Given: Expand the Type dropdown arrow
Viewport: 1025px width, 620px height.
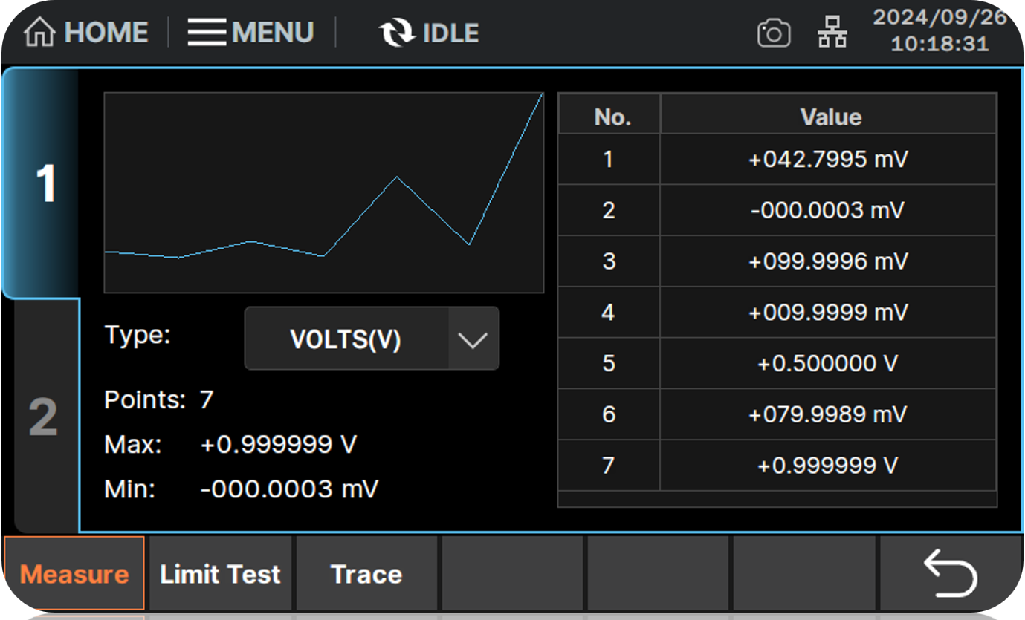Looking at the screenshot, I should coord(473,339).
